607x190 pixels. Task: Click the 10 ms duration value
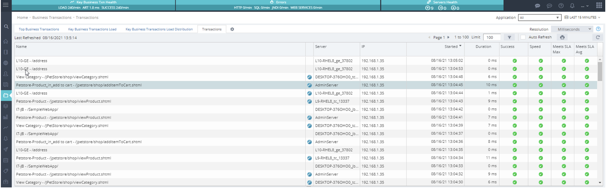tap(492, 85)
